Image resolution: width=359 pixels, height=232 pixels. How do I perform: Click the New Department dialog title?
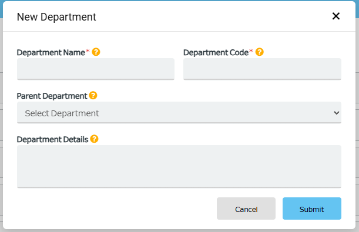coord(56,17)
